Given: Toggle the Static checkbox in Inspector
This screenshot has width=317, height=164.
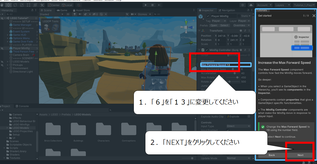Looking at the screenshot, I should [x=239, y=16].
